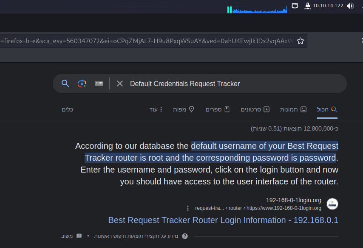Image resolution: width=363 pixels, height=248 pixels.
Task: Open Google Lens image search
Action: pyautogui.click(x=82, y=84)
